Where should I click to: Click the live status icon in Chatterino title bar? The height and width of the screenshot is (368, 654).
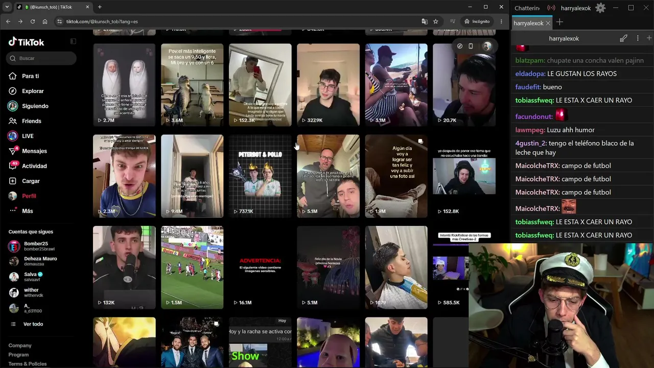551,8
